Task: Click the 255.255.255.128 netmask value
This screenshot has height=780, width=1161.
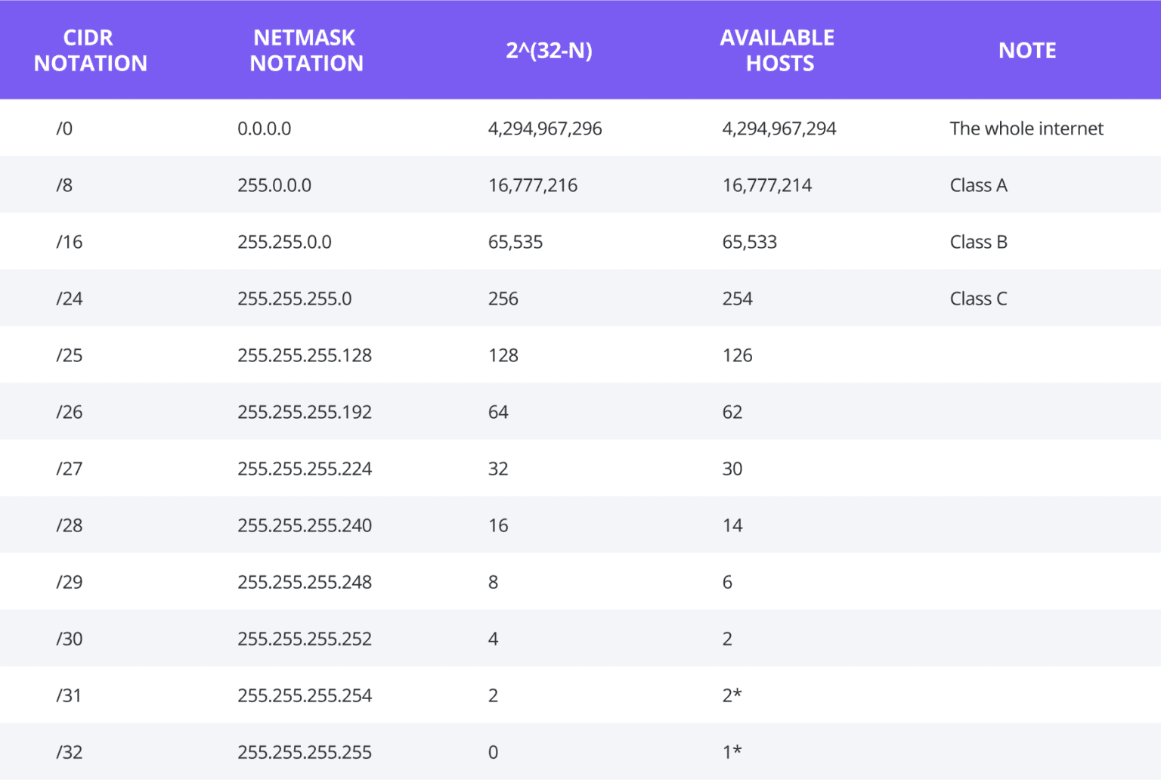Action: (x=305, y=354)
